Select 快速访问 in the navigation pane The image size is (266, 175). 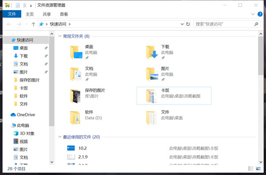pos(26,40)
